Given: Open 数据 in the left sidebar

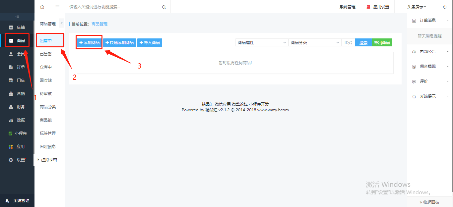Looking at the screenshot, I should [17, 120].
